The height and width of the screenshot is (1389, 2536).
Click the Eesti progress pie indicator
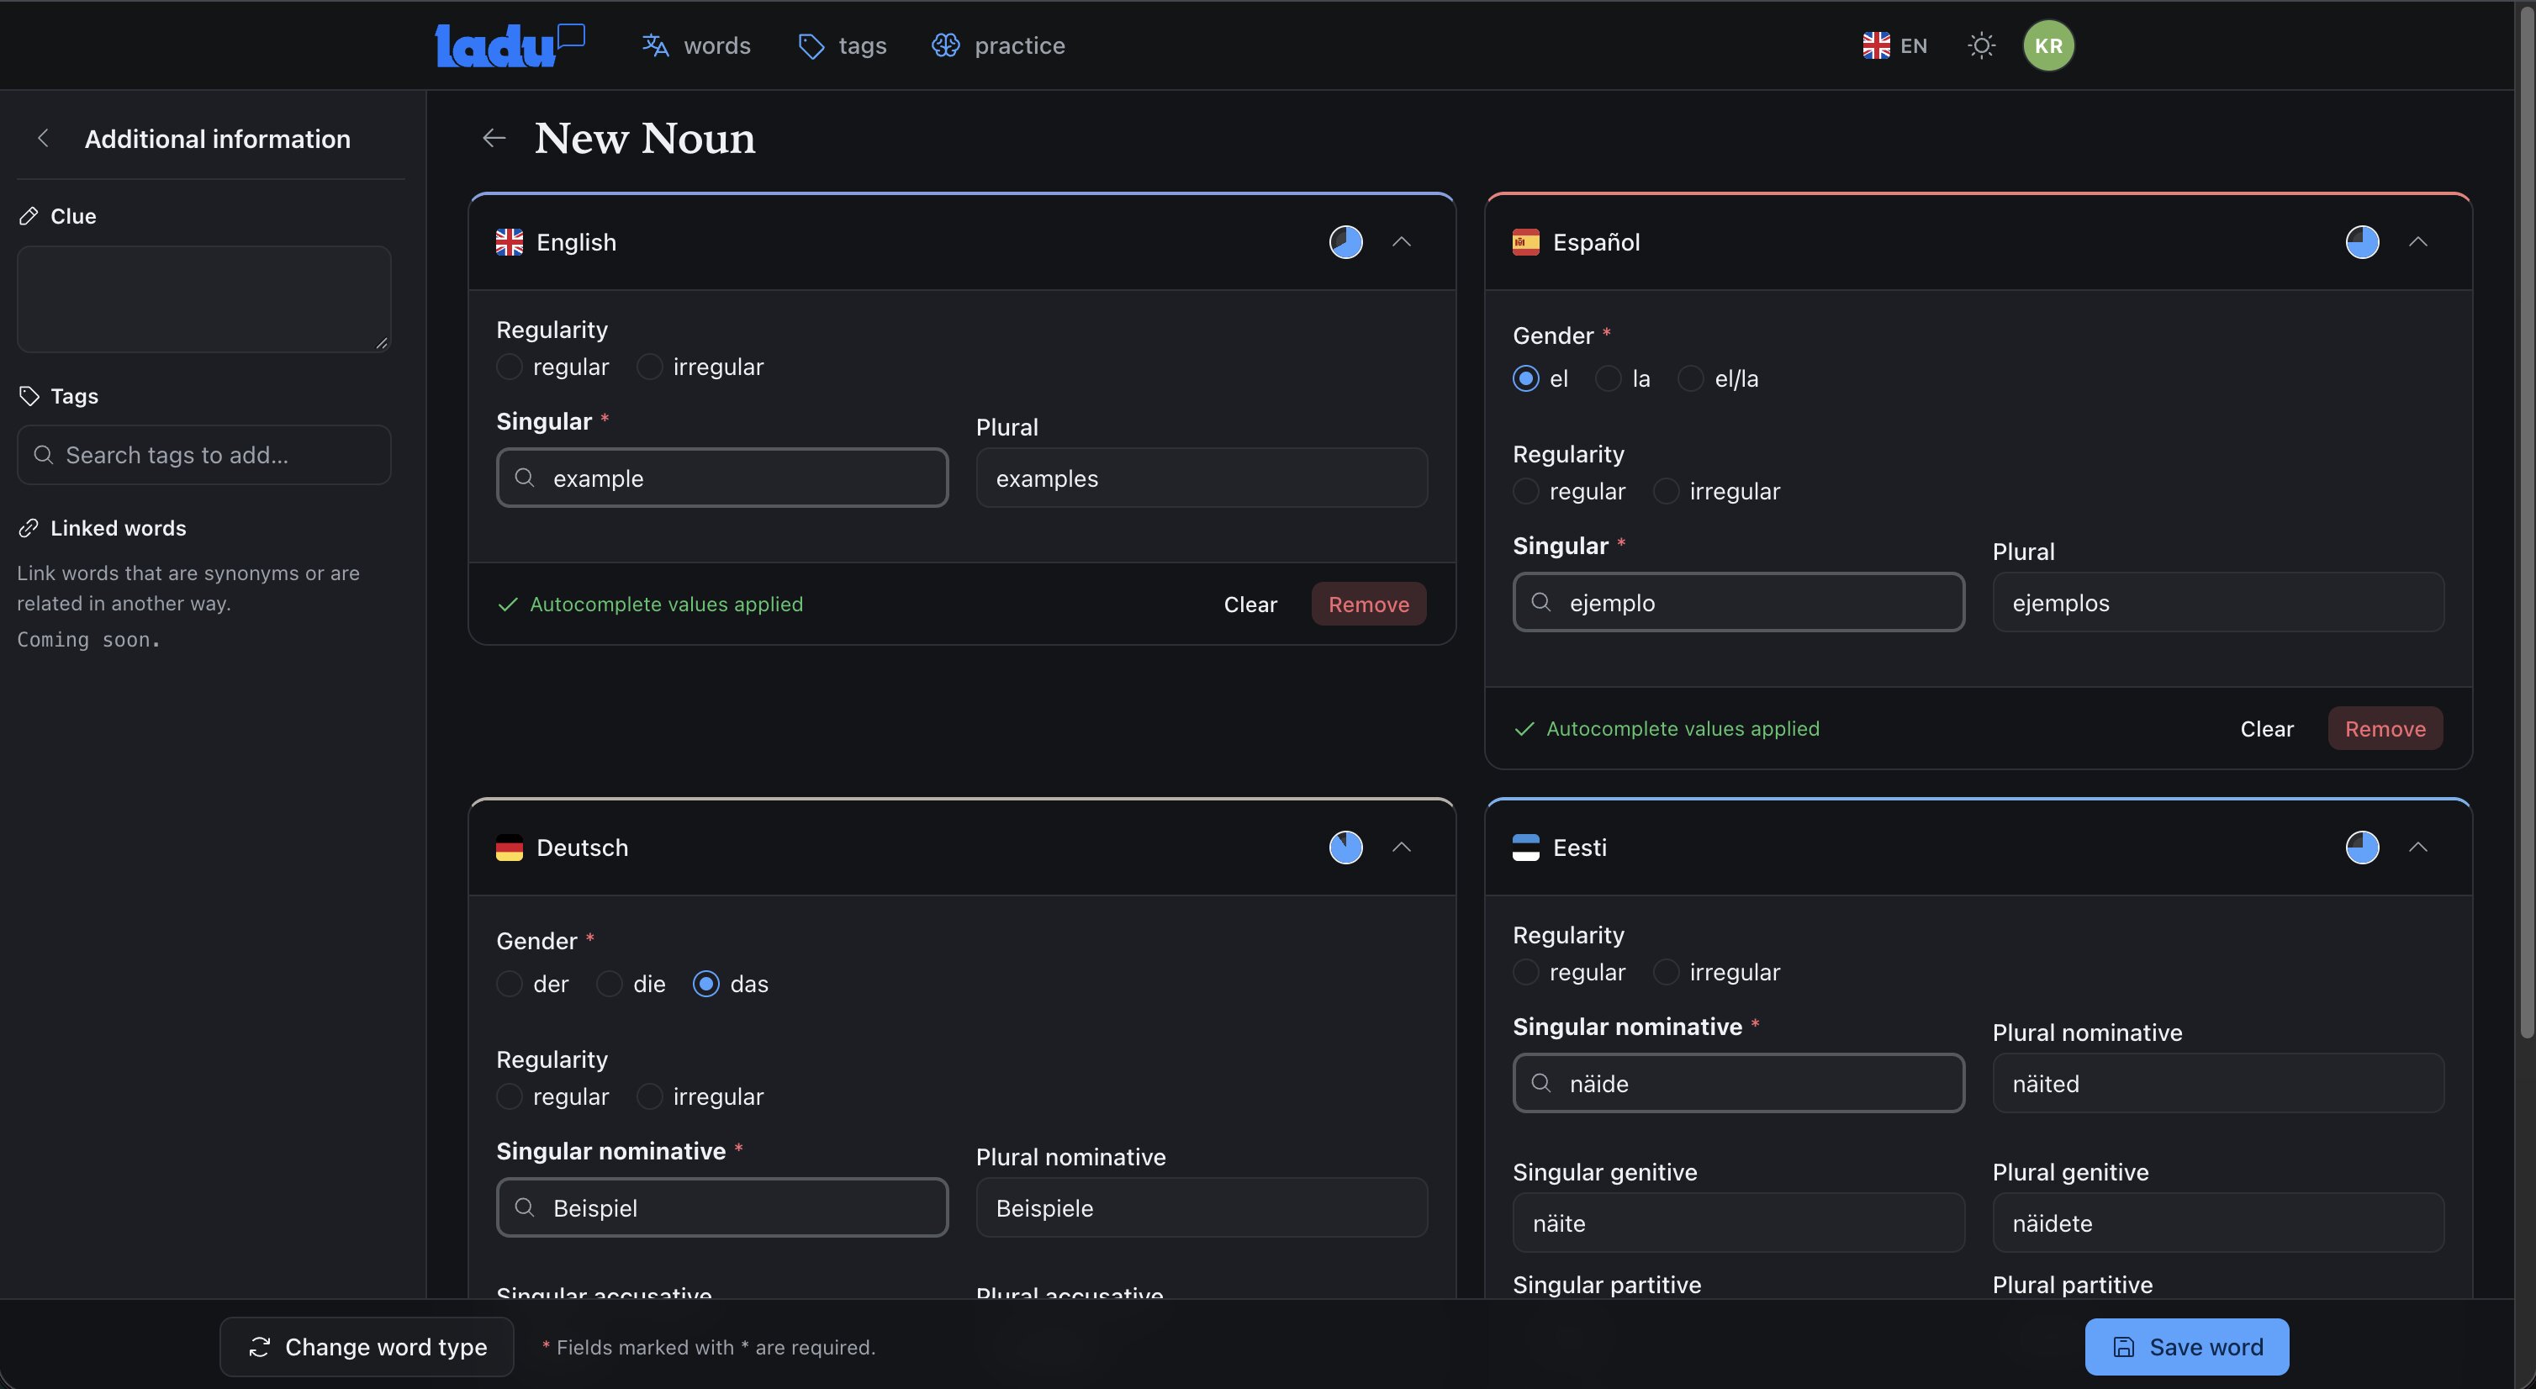tap(2362, 848)
